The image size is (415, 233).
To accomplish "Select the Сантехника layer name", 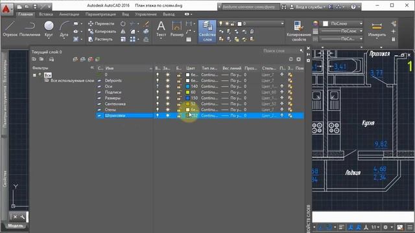I will [x=115, y=104].
